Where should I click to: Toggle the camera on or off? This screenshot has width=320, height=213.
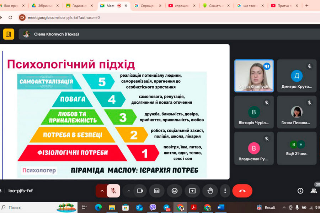pyautogui.click(x=140, y=191)
